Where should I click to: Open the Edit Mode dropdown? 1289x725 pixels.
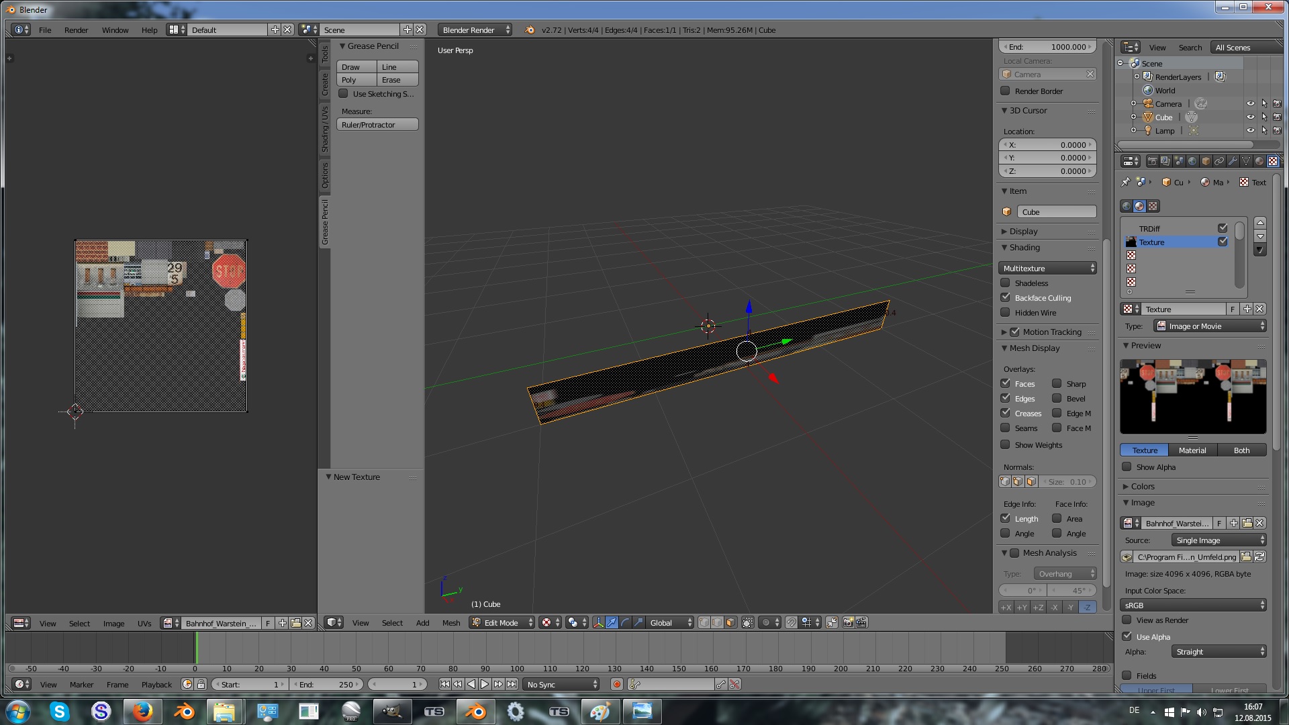tap(502, 622)
